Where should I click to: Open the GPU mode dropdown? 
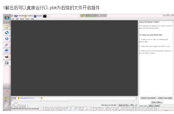point(134,105)
